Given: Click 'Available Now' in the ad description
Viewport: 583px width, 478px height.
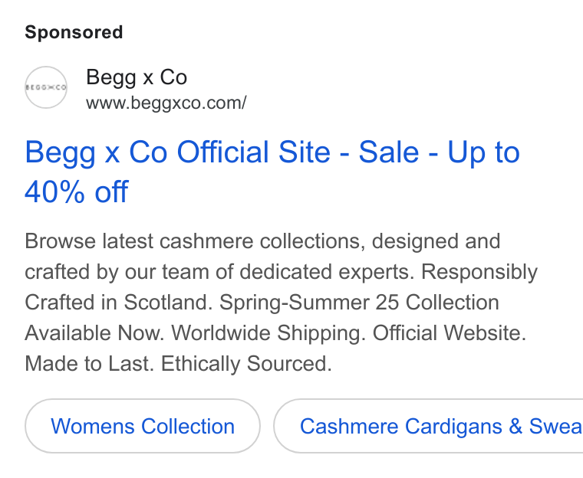Looking at the screenshot, I should (x=94, y=332).
